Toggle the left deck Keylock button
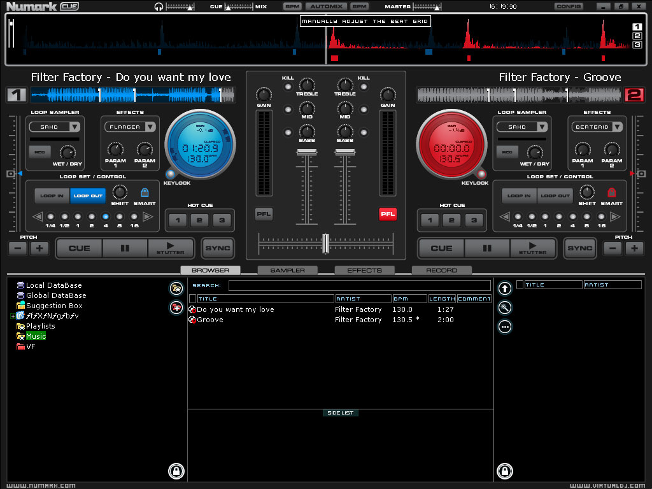Viewport: 652px width, 489px height. (171, 174)
